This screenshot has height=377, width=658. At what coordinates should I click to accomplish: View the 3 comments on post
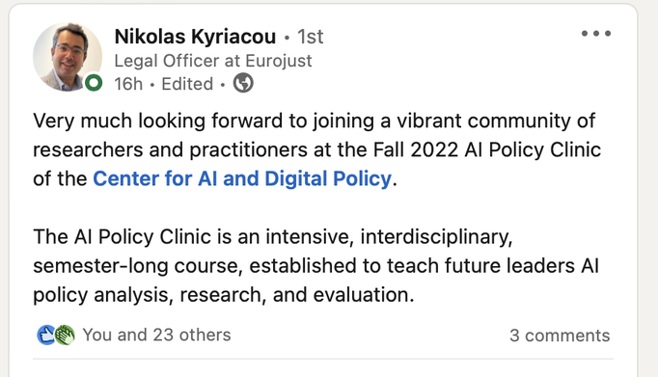(x=560, y=336)
